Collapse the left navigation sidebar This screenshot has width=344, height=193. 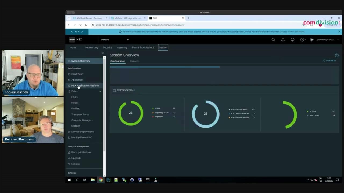tap(103, 53)
